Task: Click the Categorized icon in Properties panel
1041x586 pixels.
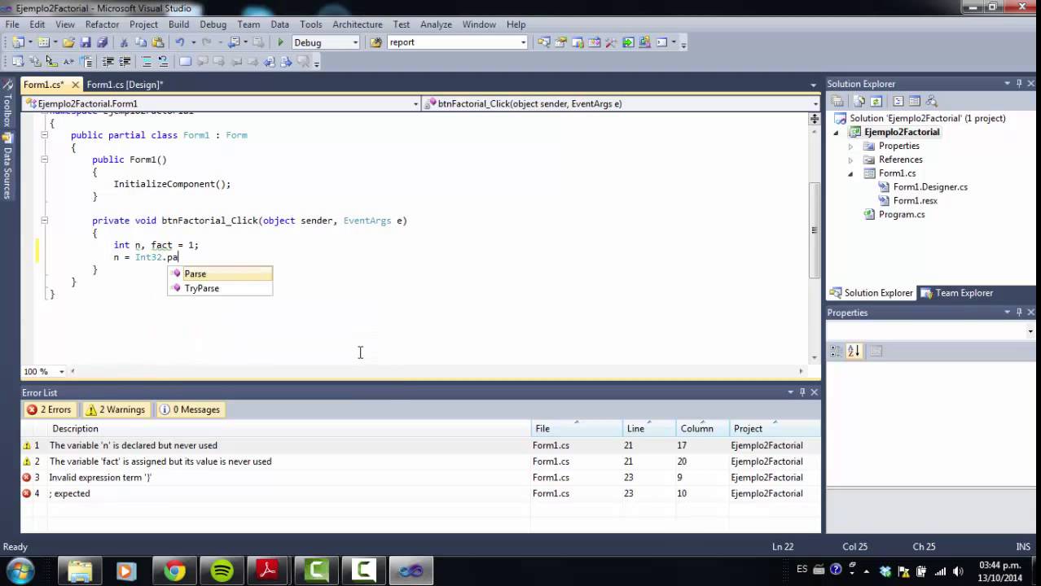Action: (837, 351)
